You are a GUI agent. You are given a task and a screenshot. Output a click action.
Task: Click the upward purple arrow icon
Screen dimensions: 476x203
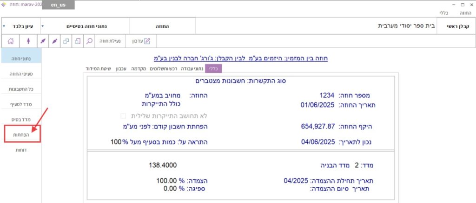29,41
